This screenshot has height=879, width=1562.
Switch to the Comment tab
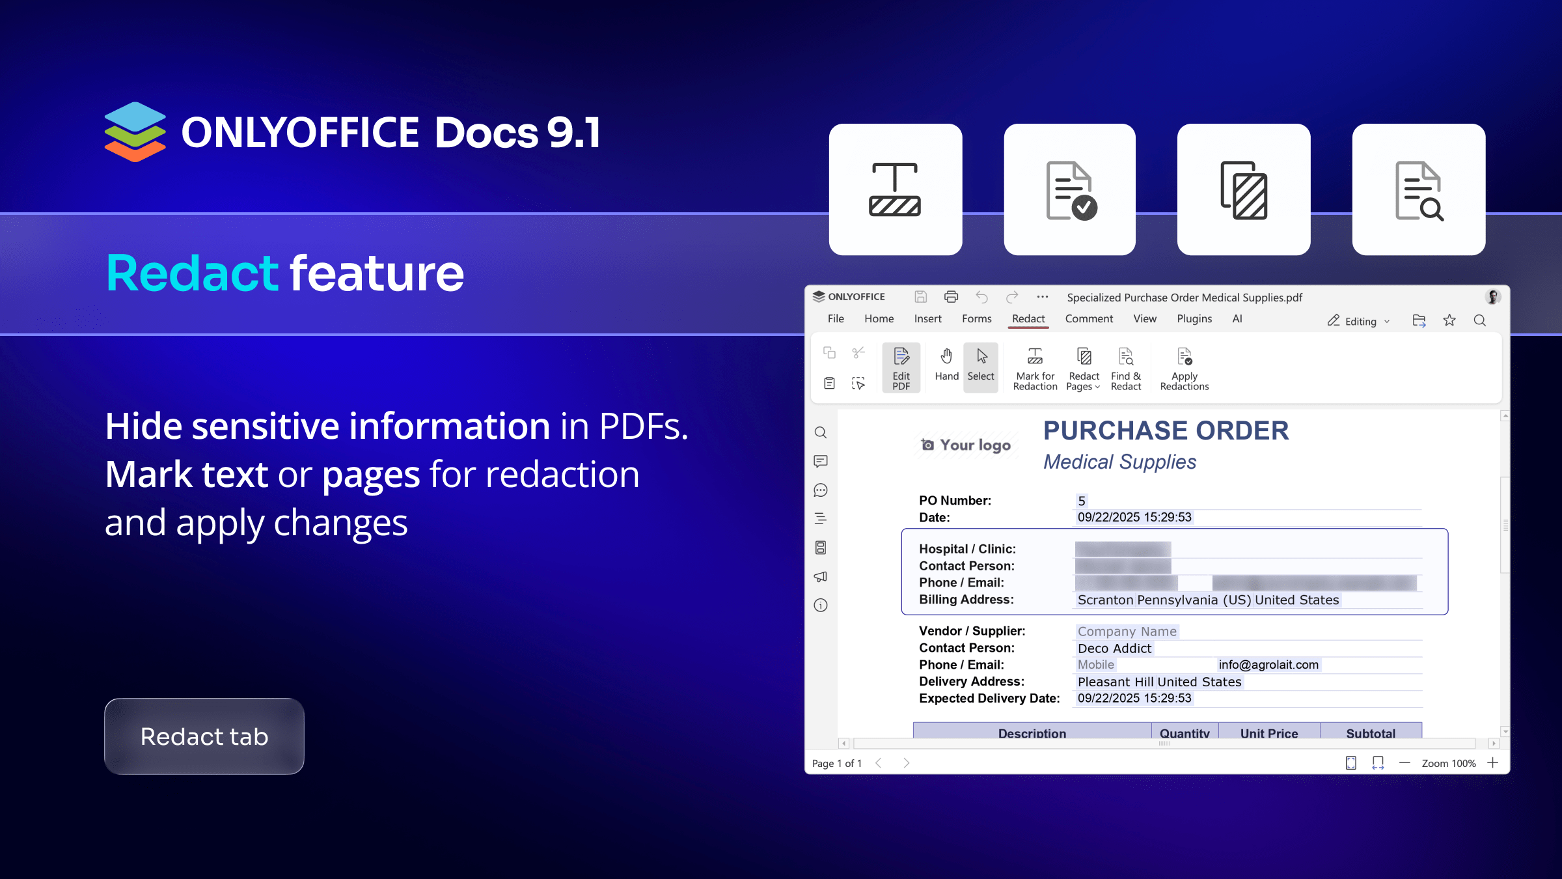coord(1089,319)
